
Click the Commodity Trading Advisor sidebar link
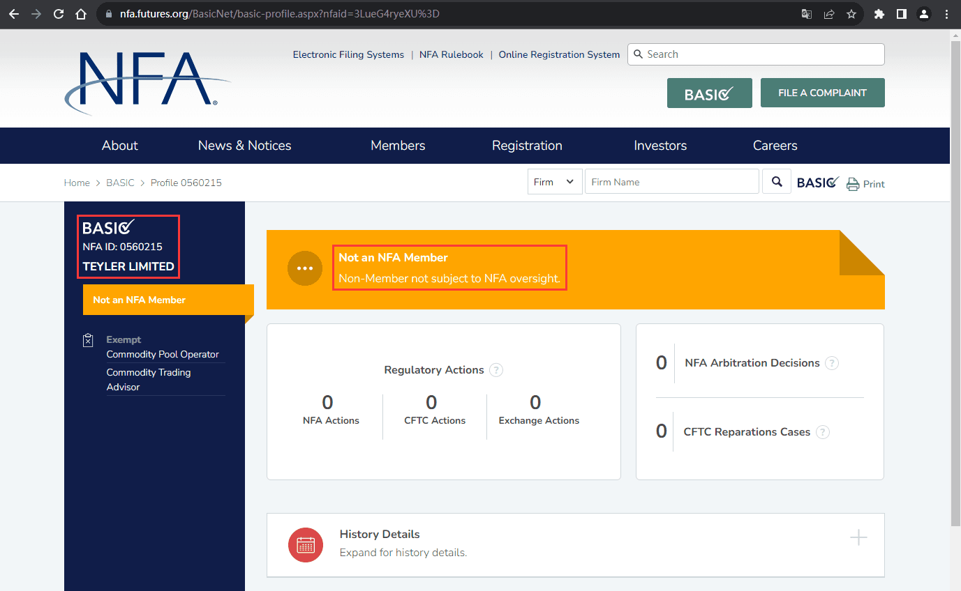click(149, 380)
